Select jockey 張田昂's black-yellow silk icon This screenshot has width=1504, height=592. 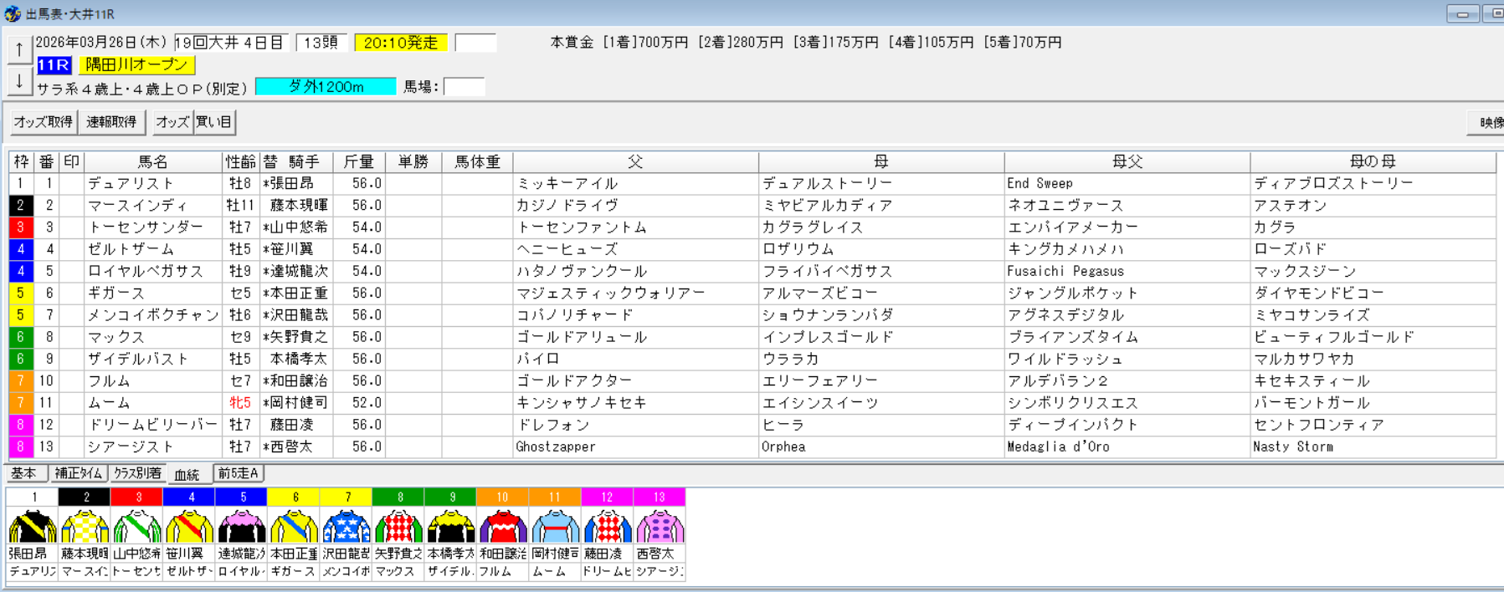[x=33, y=527]
